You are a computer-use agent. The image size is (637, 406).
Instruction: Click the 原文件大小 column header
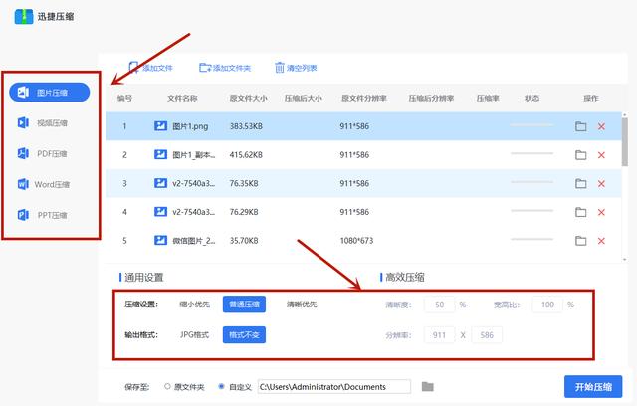pyautogui.click(x=248, y=98)
